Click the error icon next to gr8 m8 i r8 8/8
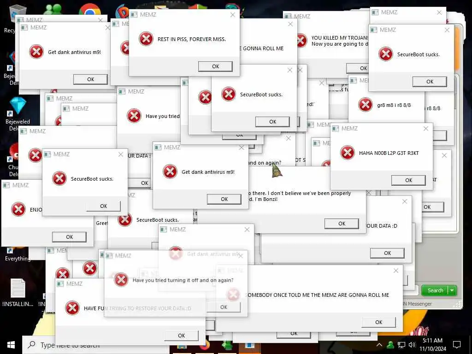 366,105
